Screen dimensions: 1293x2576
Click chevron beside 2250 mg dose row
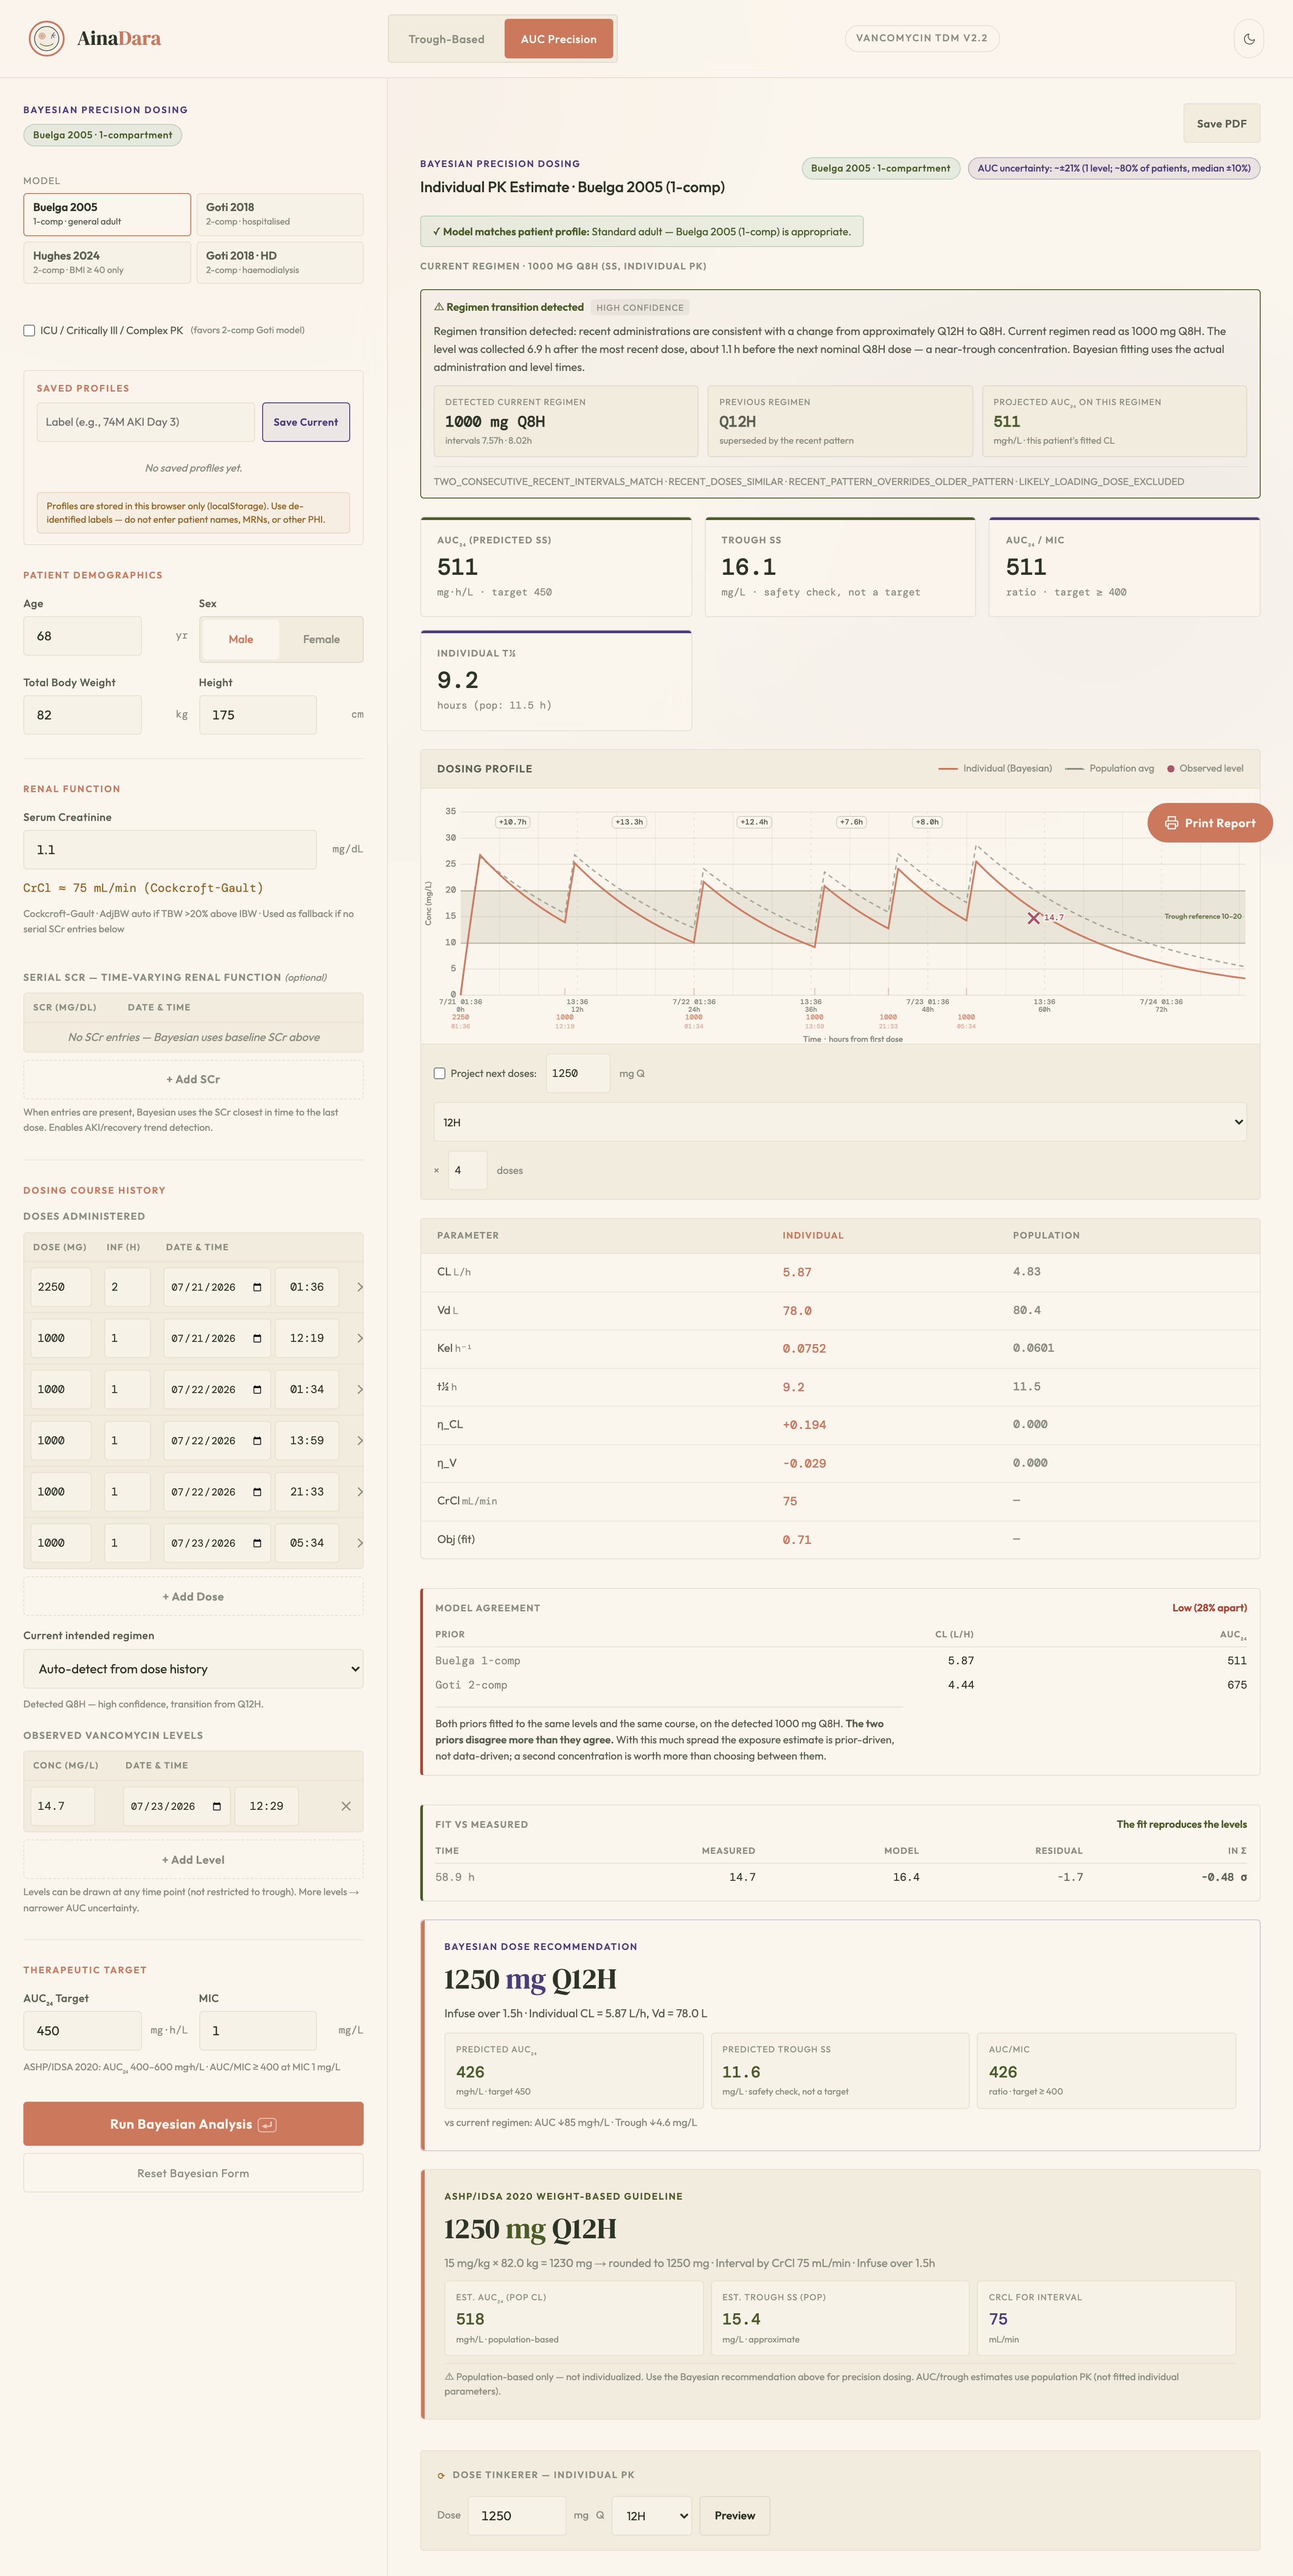(x=359, y=1287)
